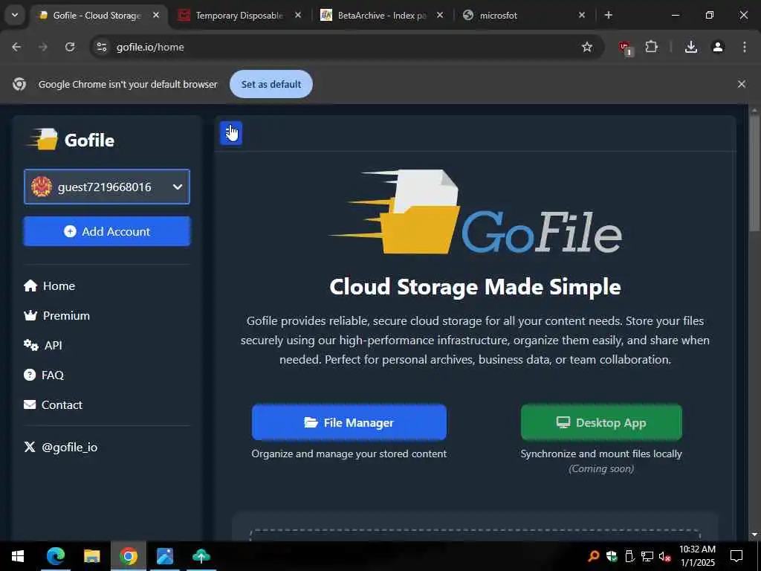
Task: Click the Gofile logo in sidebar
Action: pos(71,140)
